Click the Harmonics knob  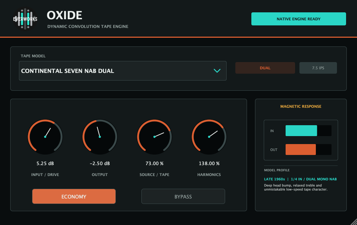(x=209, y=137)
